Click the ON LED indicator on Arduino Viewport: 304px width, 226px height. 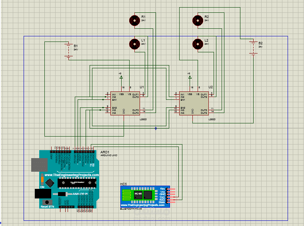(42, 180)
